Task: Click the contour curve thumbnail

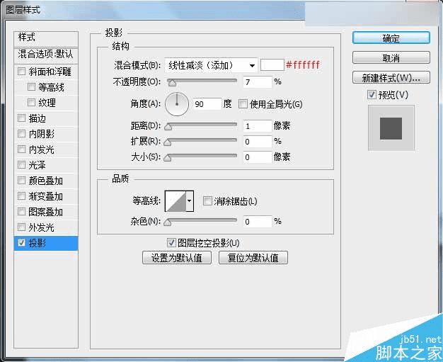Action: [x=176, y=201]
